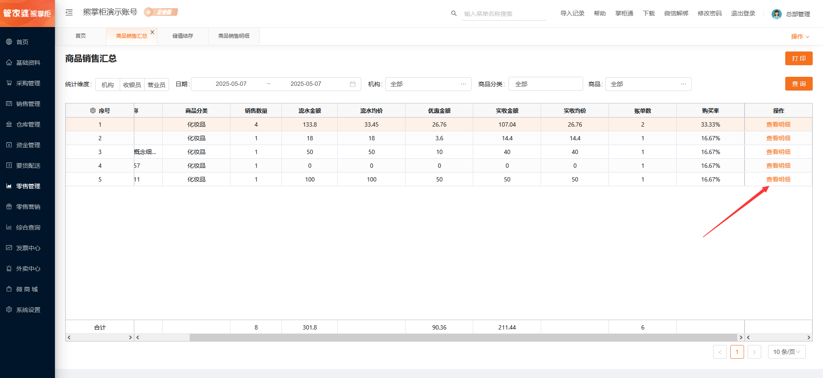This screenshot has height=378, width=823.
Task: Click 导入记录 in the top bar
Action: (572, 14)
